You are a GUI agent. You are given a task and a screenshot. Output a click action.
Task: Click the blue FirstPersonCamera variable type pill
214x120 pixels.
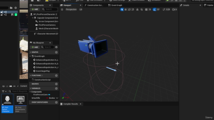coord(49,95)
